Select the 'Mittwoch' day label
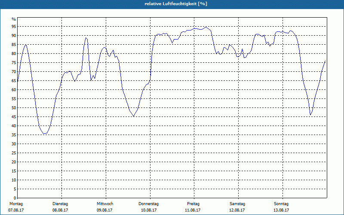The image size is (344, 215). (x=105, y=204)
